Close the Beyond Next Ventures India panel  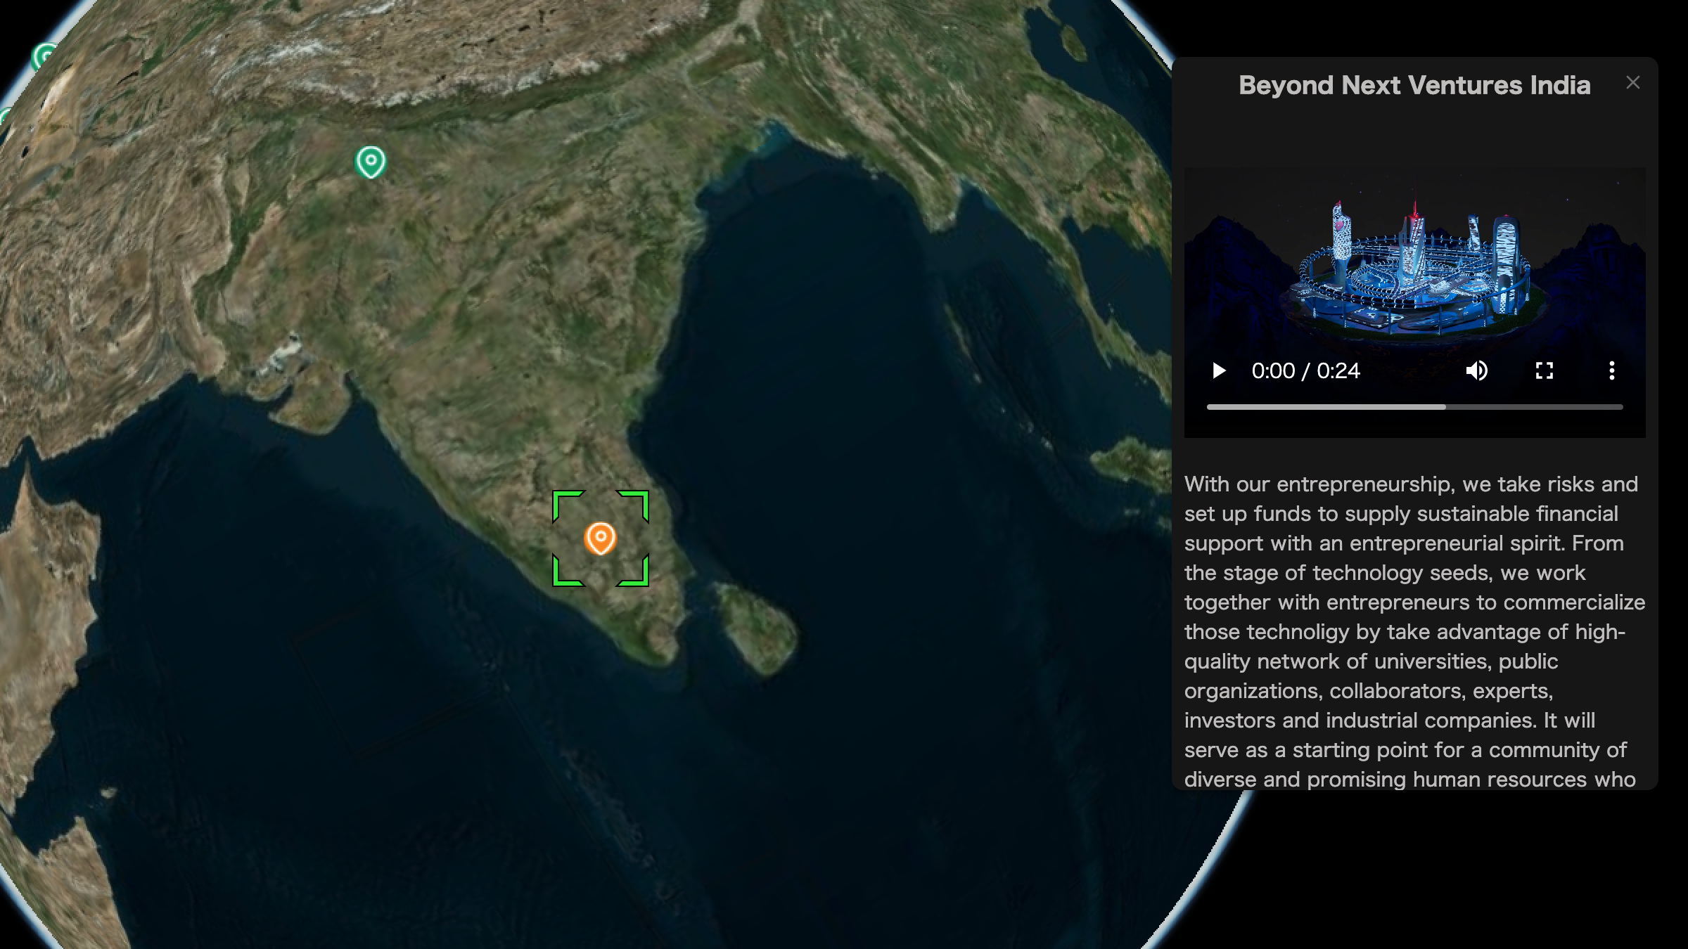(1632, 83)
